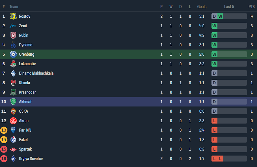Click Fakel's red L form badge

[x=214, y=140]
